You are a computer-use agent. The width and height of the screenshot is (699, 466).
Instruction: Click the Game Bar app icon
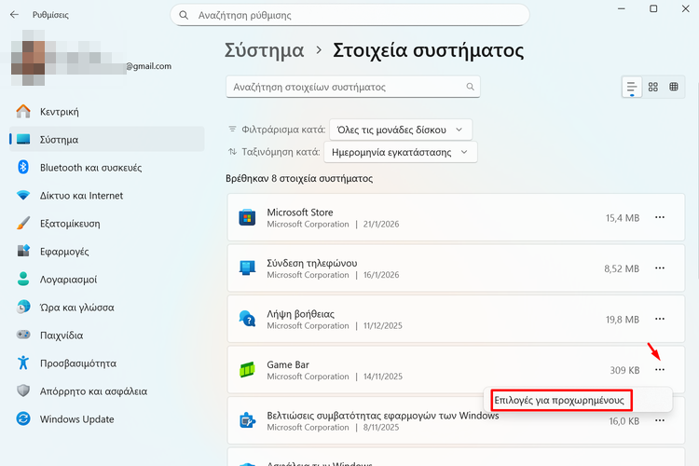(247, 370)
